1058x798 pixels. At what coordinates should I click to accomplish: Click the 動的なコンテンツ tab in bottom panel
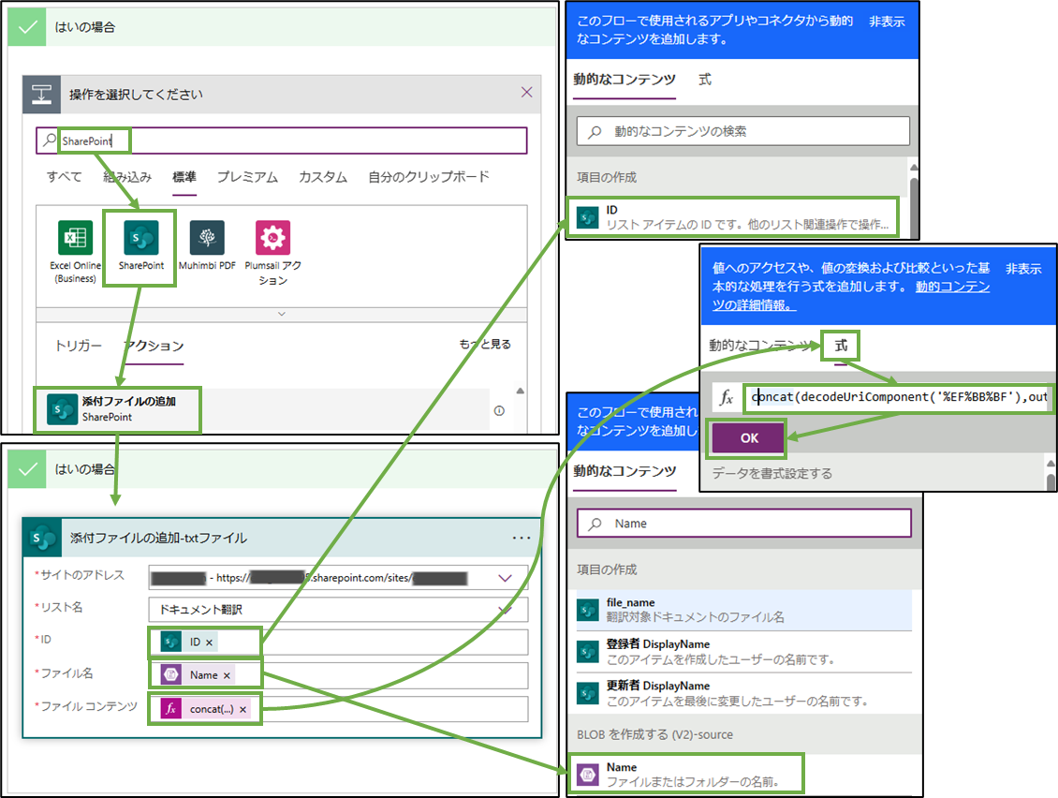(625, 470)
